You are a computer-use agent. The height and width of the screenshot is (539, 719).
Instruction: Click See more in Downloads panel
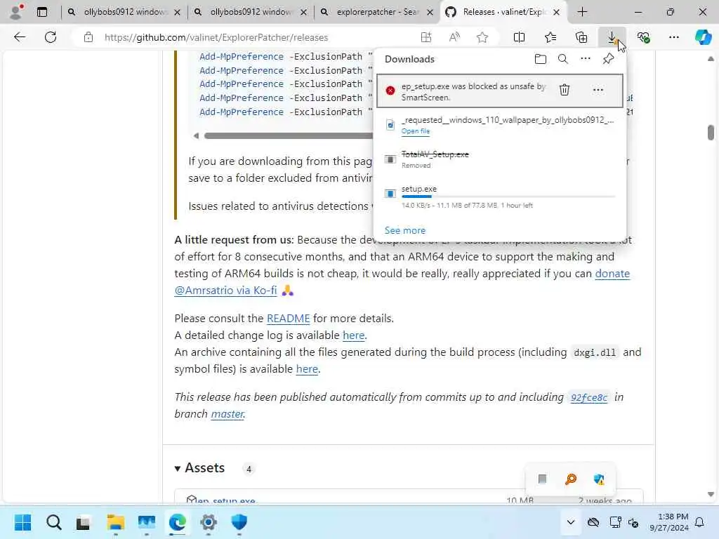coord(405,230)
